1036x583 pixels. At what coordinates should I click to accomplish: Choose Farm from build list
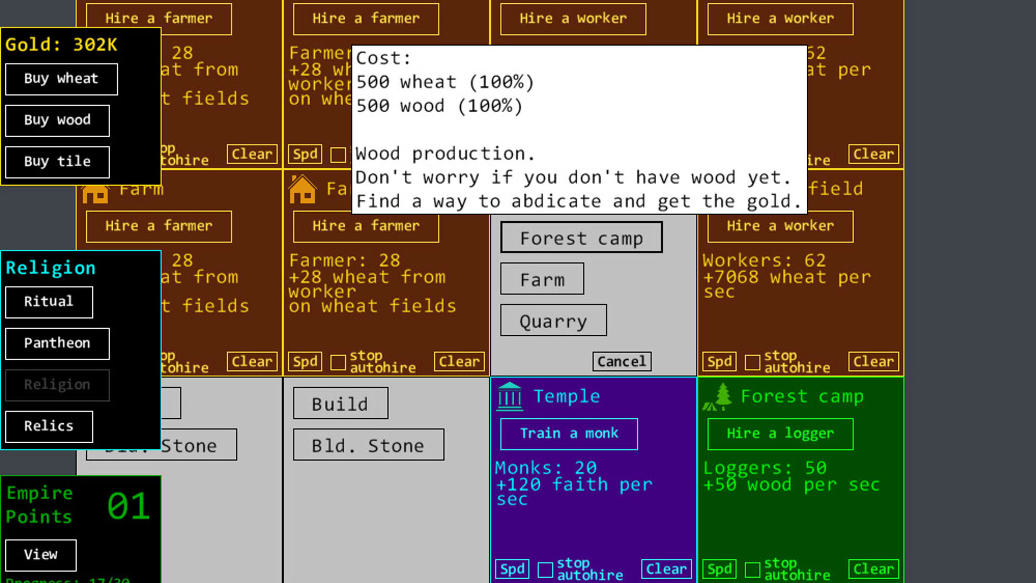click(542, 279)
